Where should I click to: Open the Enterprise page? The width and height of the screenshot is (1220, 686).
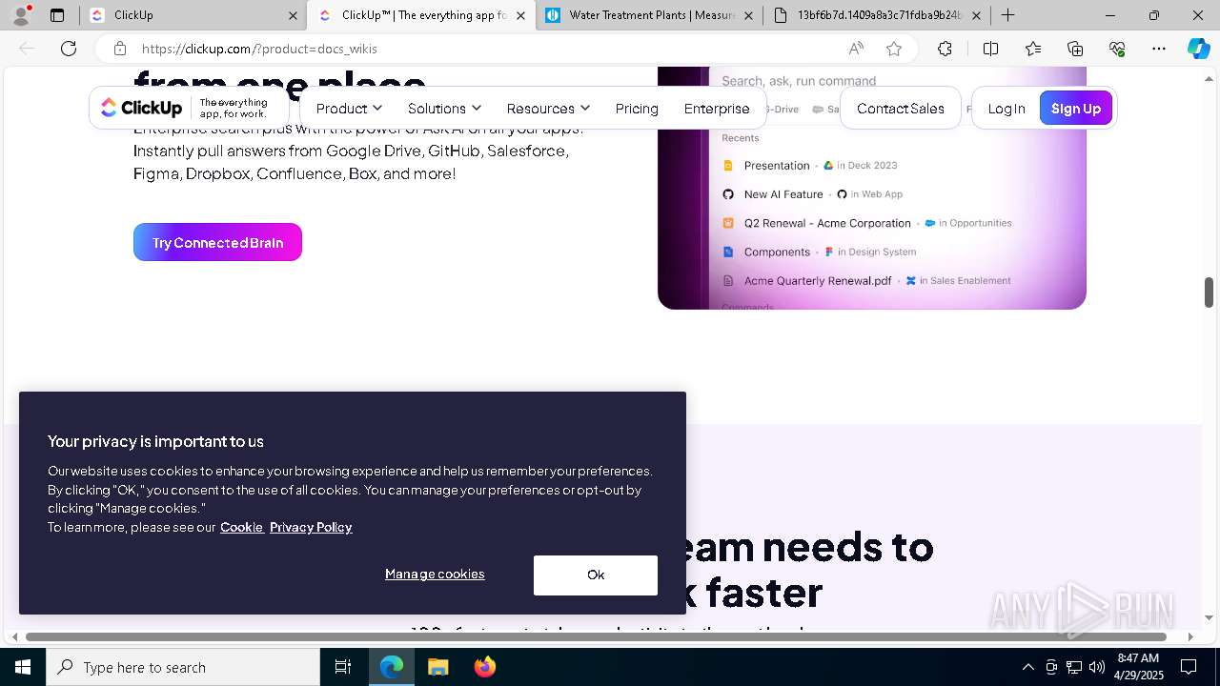(717, 109)
